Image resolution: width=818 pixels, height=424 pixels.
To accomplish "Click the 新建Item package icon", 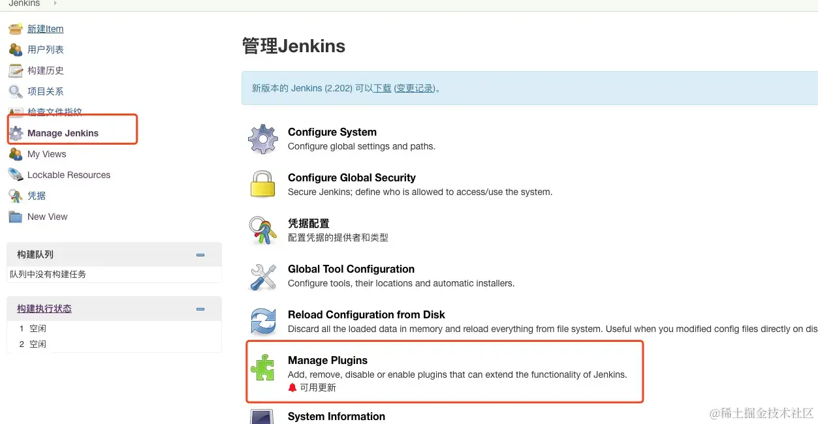I will coord(16,29).
